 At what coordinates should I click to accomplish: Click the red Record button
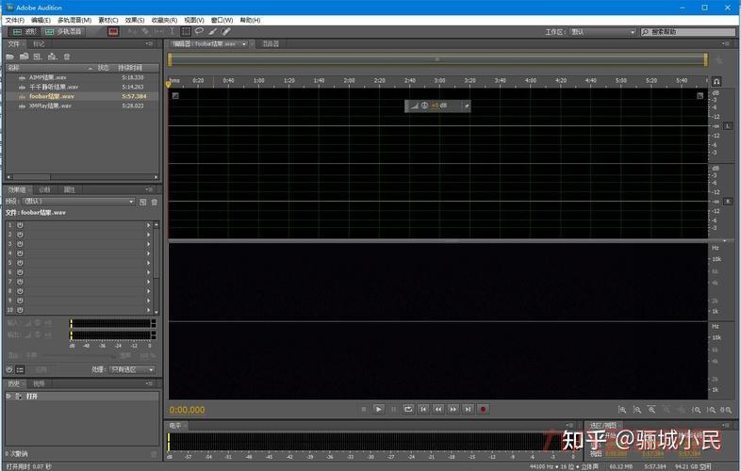483,409
